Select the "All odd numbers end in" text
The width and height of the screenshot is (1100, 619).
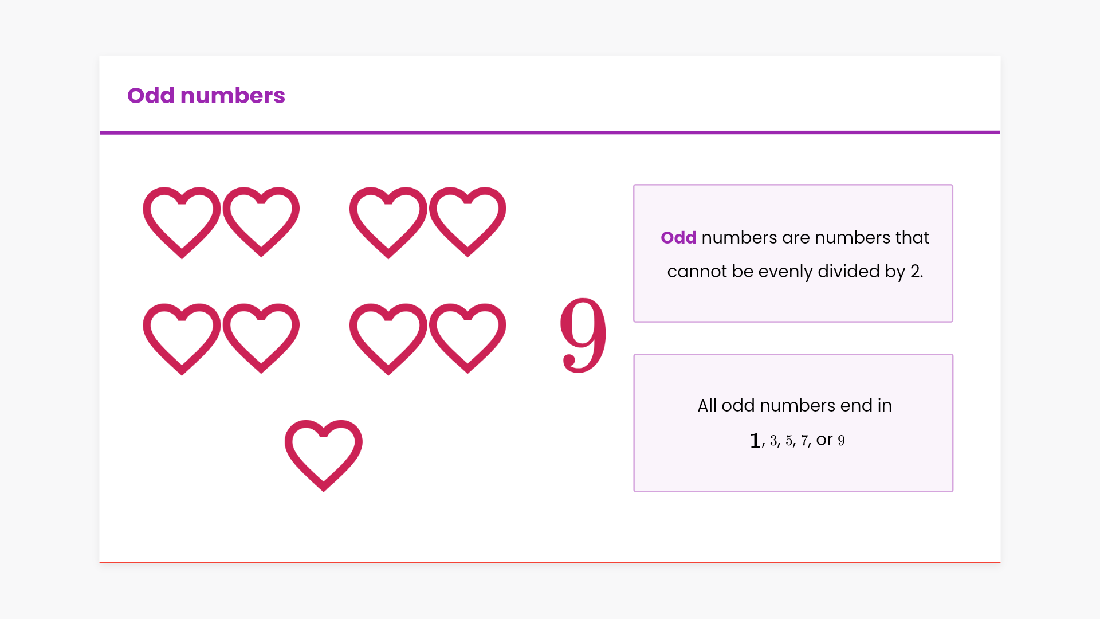(794, 406)
